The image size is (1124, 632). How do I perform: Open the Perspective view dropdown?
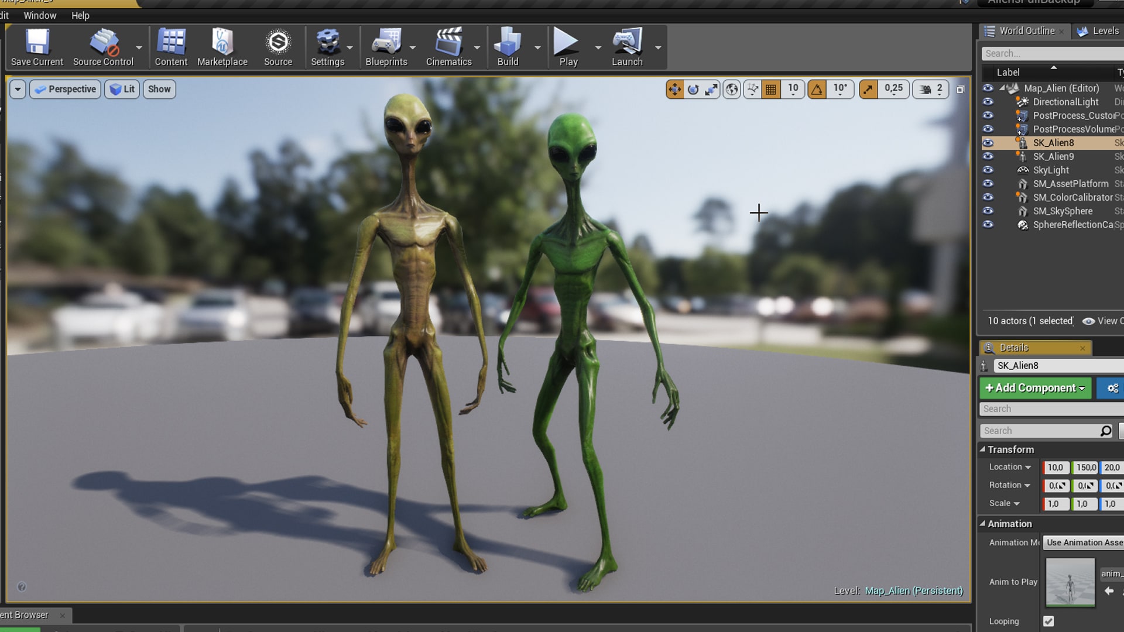point(64,89)
